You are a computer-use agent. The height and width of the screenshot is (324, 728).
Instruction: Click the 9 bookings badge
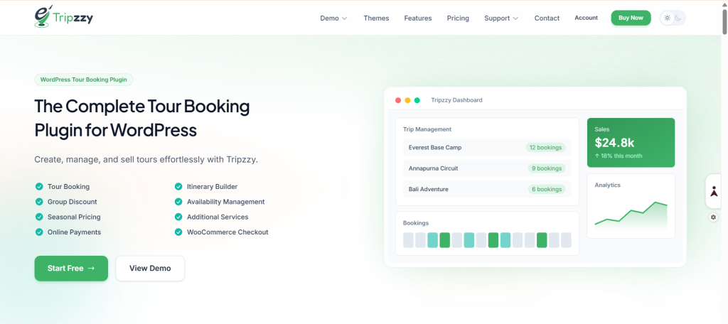tap(547, 168)
